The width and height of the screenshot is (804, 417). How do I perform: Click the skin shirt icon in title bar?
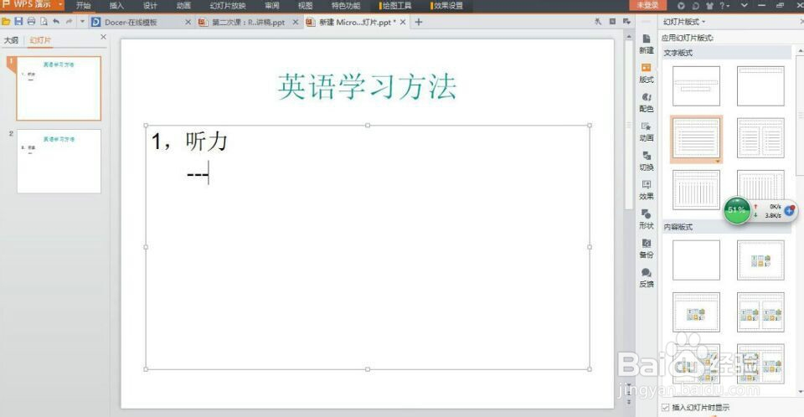(710, 6)
